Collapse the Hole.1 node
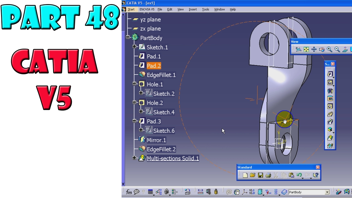Screen dimensions: 352x198 point(134,84)
